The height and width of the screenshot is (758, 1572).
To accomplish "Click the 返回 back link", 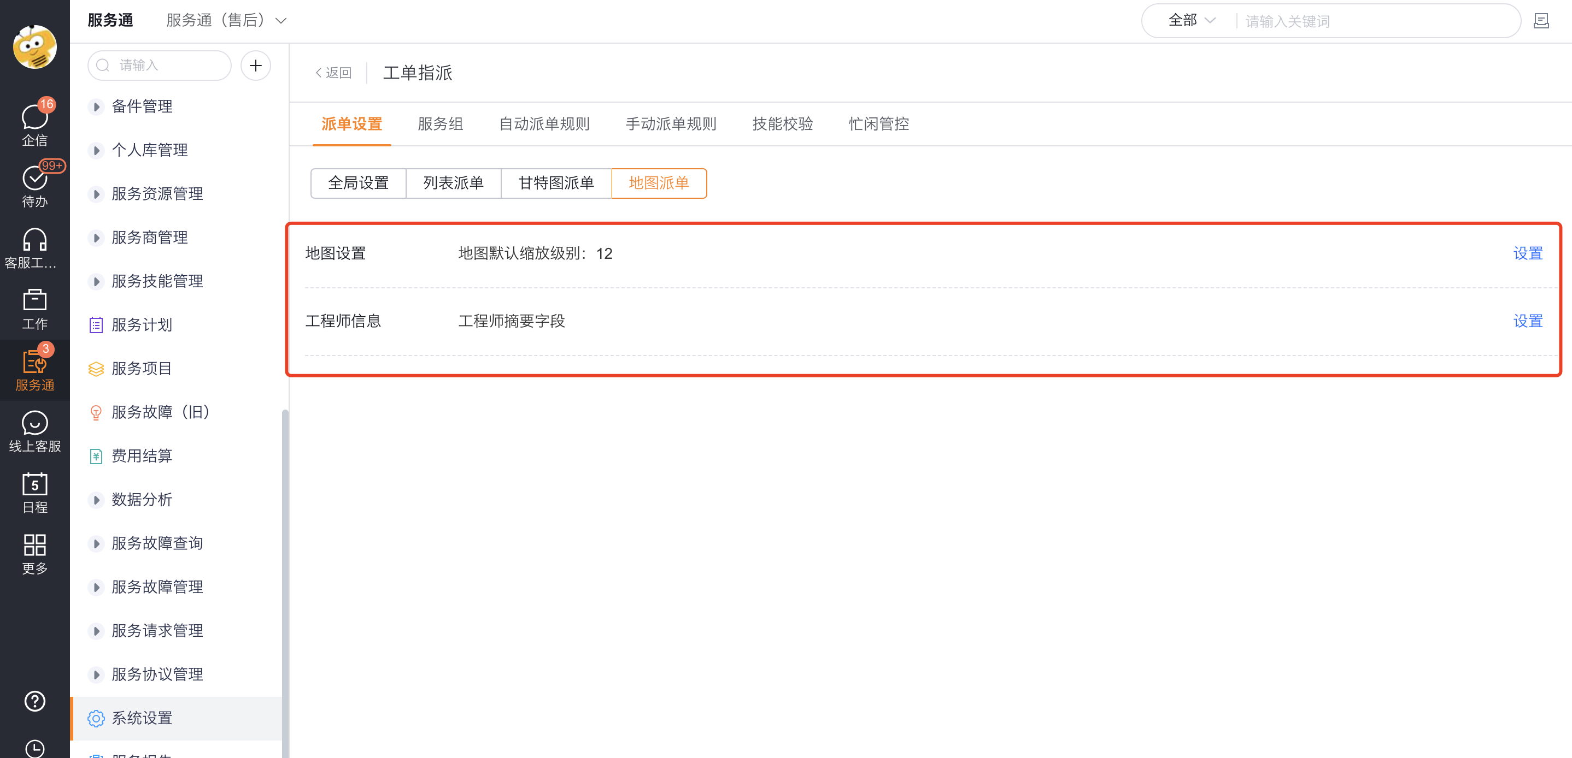I will click(333, 73).
